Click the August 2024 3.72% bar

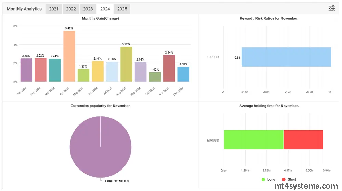pyautogui.click(x=126, y=64)
